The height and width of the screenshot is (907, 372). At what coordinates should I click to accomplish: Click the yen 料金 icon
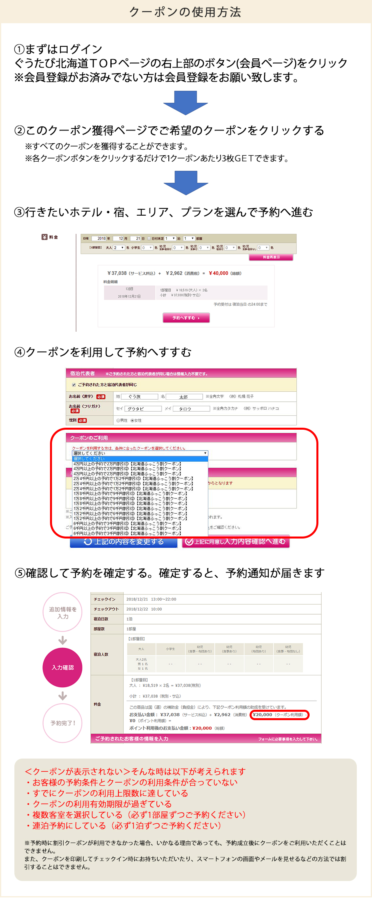click(x=44, y=237)
